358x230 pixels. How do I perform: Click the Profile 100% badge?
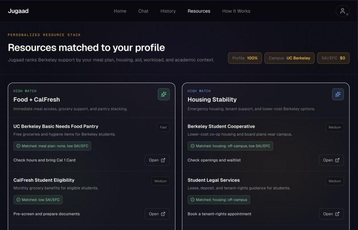point(245,58)
